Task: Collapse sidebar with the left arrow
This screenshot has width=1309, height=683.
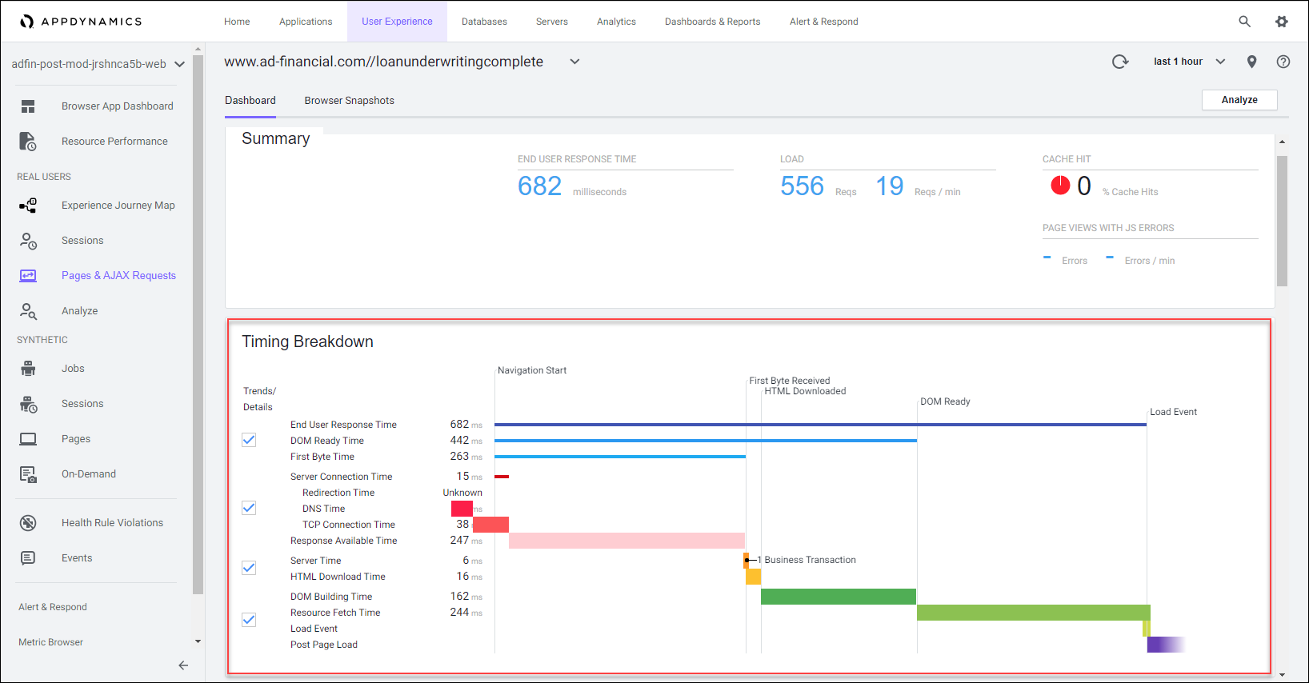Action: click(x=183, y=665)
